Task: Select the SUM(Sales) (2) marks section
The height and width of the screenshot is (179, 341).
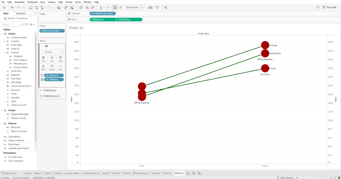Action: (x=52, y=96)
